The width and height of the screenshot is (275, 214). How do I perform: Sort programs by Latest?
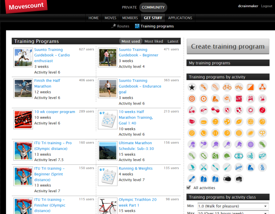coord(173,41)
